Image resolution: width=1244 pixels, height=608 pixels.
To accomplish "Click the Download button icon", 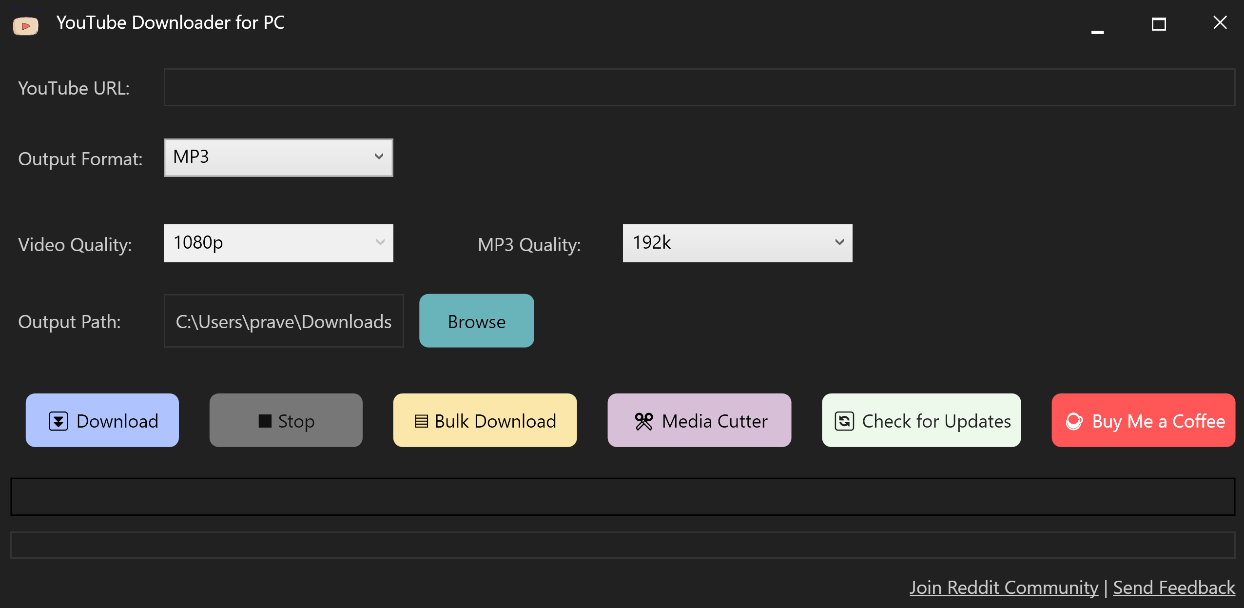I will coord(58,421).
